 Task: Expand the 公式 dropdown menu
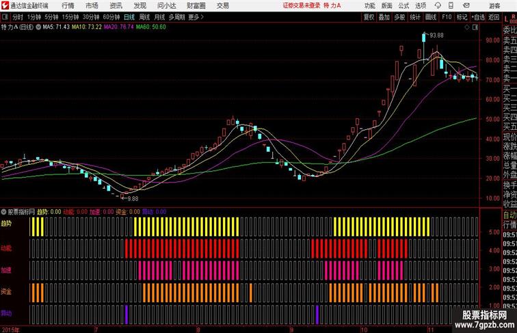403,5
